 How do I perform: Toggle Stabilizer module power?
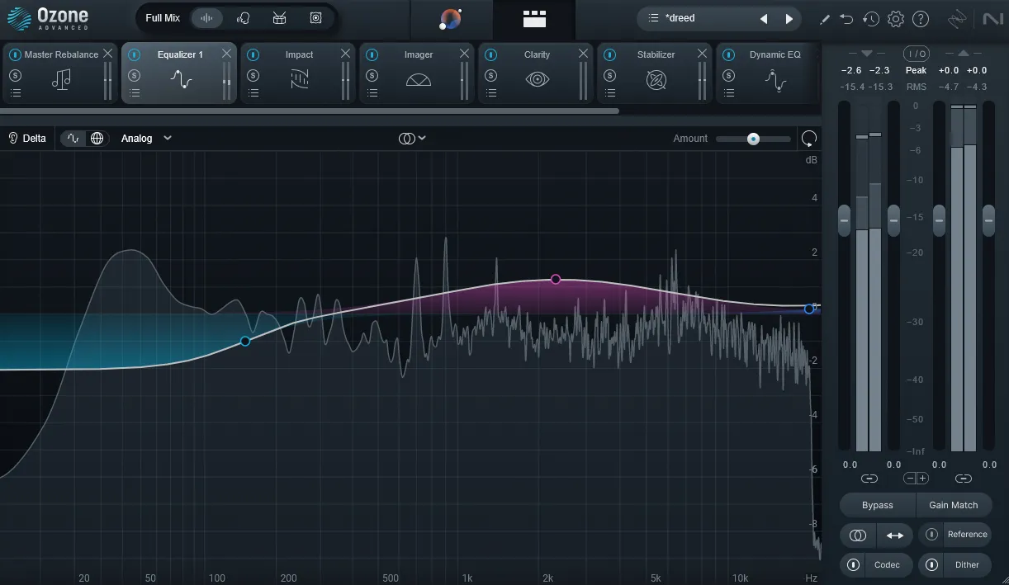click(609, 54)
